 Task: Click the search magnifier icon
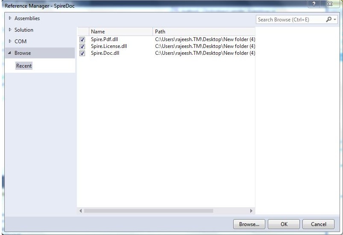pos(328,20)
